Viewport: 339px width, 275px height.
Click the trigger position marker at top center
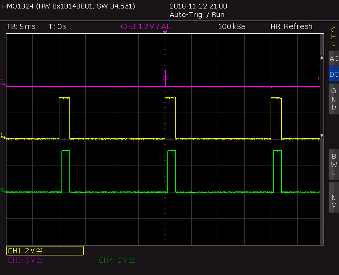165,32
